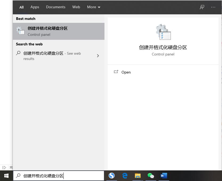The height and width of the screenshot is (181, 222).
Task: Switch to the Documents tab
Action: [56, 7]
